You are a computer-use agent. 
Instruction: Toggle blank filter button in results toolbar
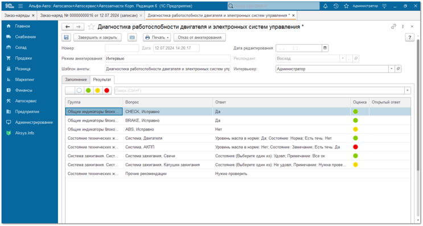tap(70, 90)
